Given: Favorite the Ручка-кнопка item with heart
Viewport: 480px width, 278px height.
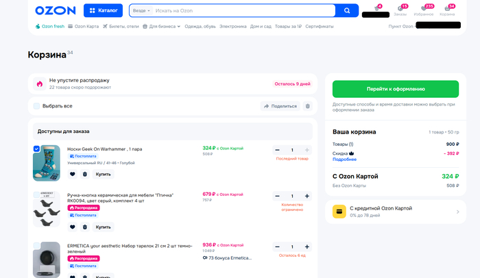Looking at the screenshot, I should point(72,227).
